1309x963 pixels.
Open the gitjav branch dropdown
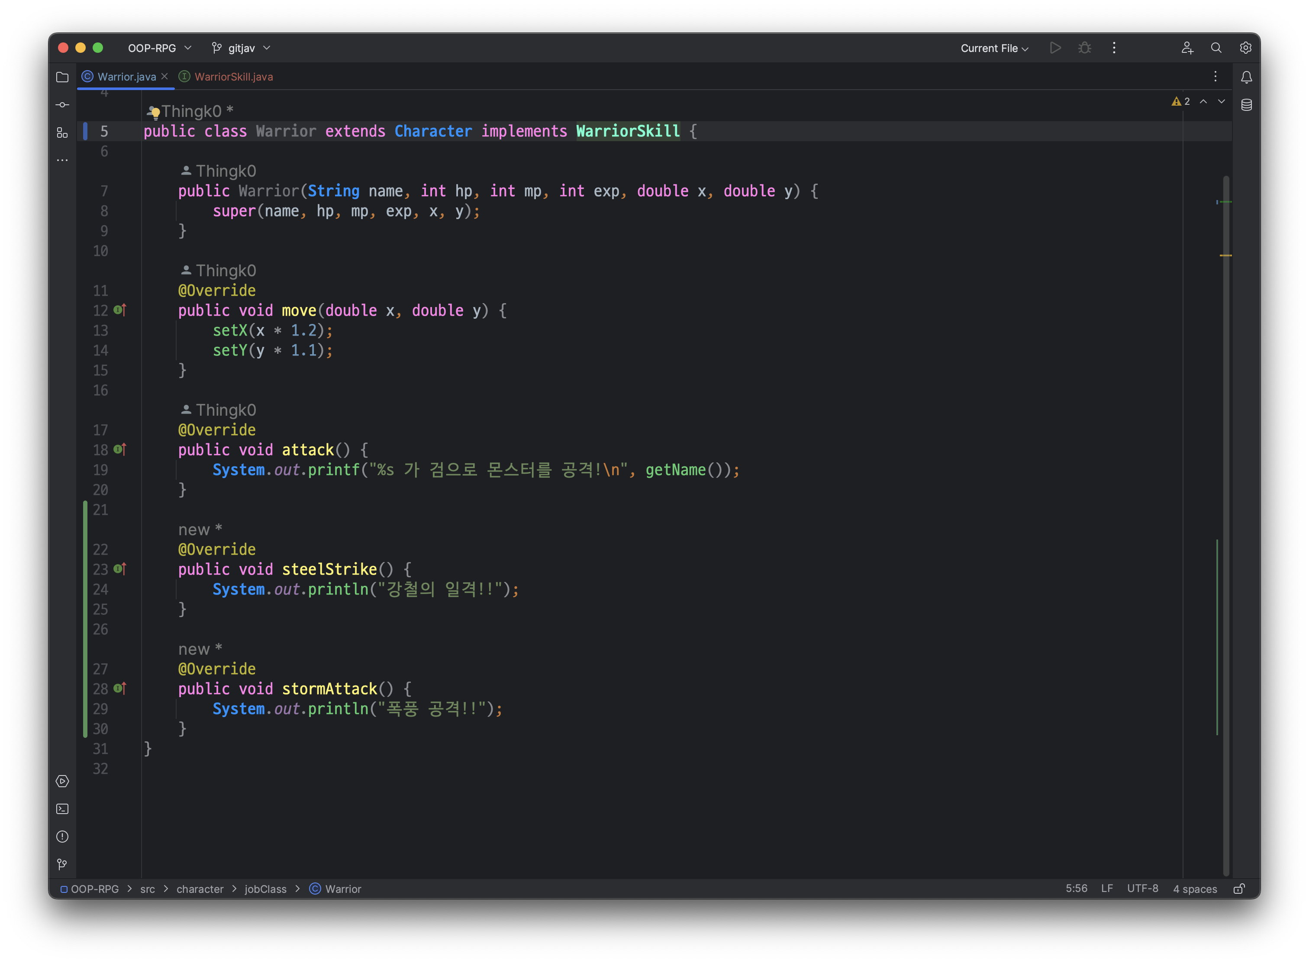point(241,48)
